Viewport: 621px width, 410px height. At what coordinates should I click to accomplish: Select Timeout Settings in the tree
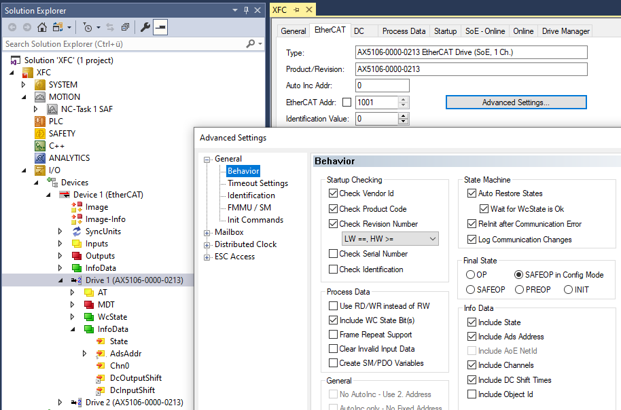pos(258,183)
